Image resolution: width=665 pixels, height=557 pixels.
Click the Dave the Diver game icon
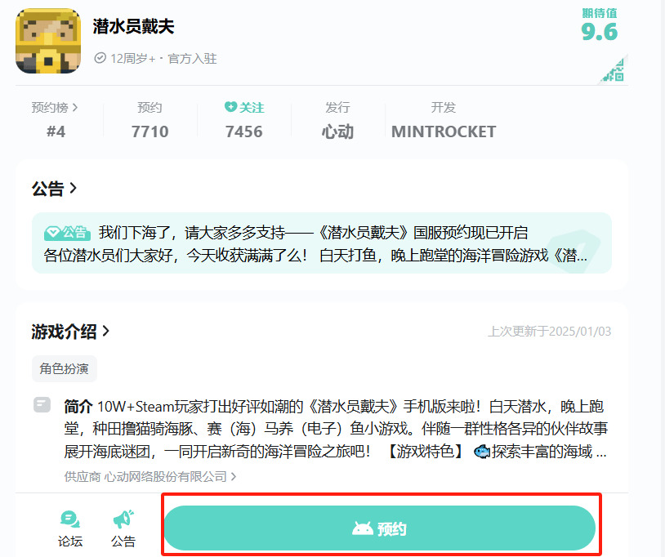tap(48, 41)
